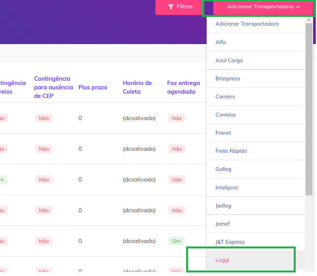Collapse the pink Adicionar Transportadora dropdown button

click(263, 7)
